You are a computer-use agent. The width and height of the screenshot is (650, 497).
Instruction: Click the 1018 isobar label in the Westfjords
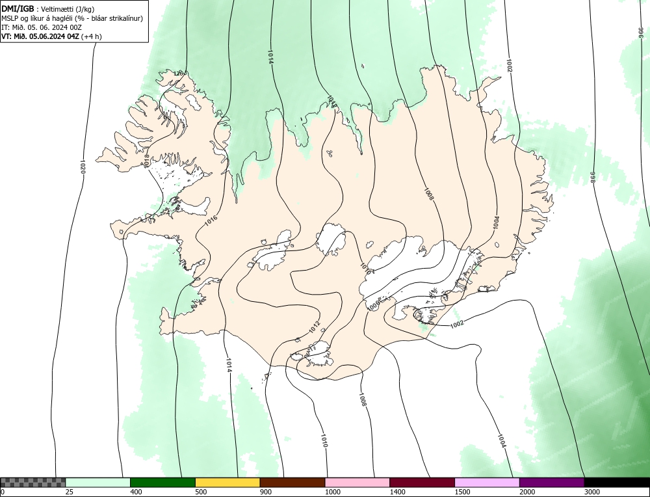[146, 161]
